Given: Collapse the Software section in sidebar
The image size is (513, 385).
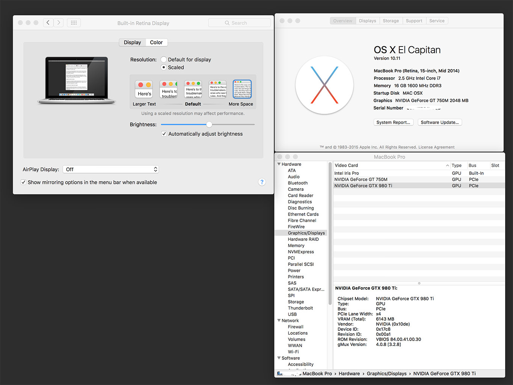Looking at the screenshot, I should pyautogui.click(x=279, y=358).
